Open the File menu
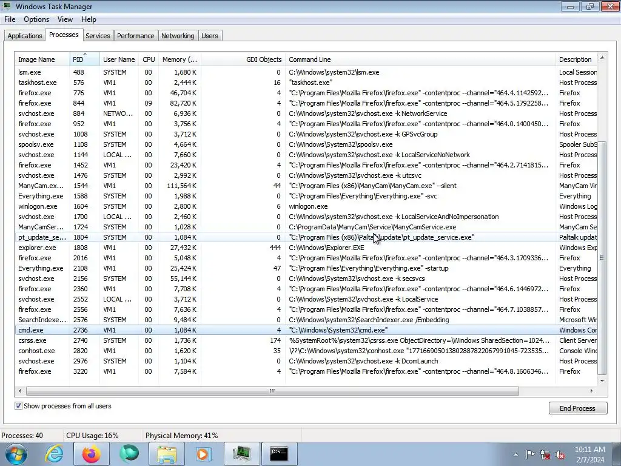 tap(10, 19)
